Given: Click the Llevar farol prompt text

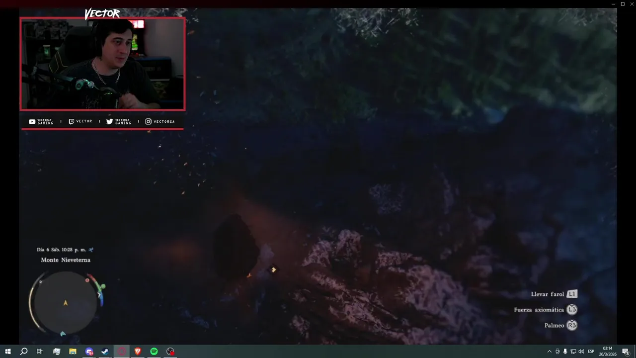Looking at the screenshot, I should [x=548, y=294].
